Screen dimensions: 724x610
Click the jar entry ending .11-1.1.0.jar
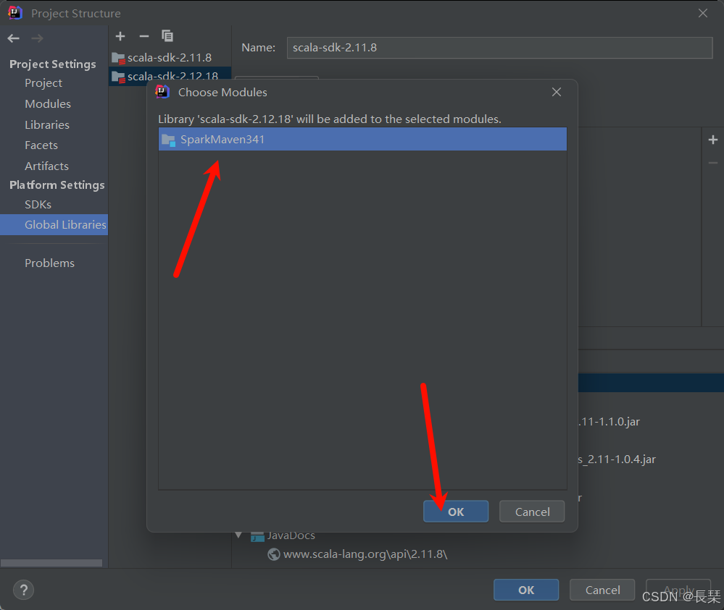pyautogui.click(x=609, y=421)
